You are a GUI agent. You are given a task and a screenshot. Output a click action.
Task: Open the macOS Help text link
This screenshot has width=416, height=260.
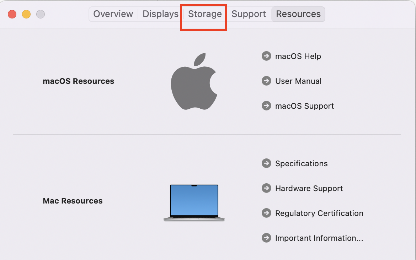click(298, 56)
